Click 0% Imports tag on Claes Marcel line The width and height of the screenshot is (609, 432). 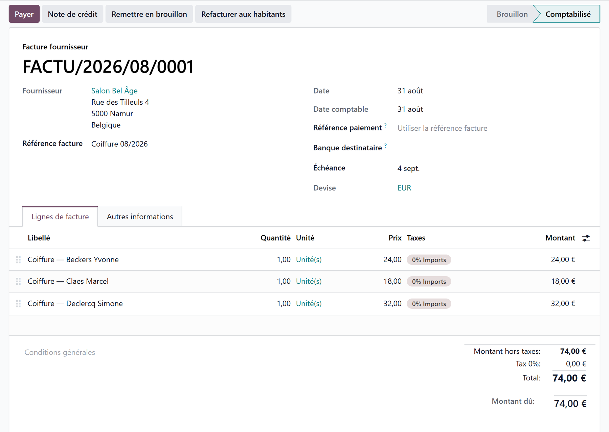tap(429, 281)
